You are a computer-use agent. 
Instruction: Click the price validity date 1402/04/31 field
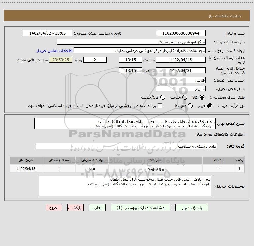181,70
